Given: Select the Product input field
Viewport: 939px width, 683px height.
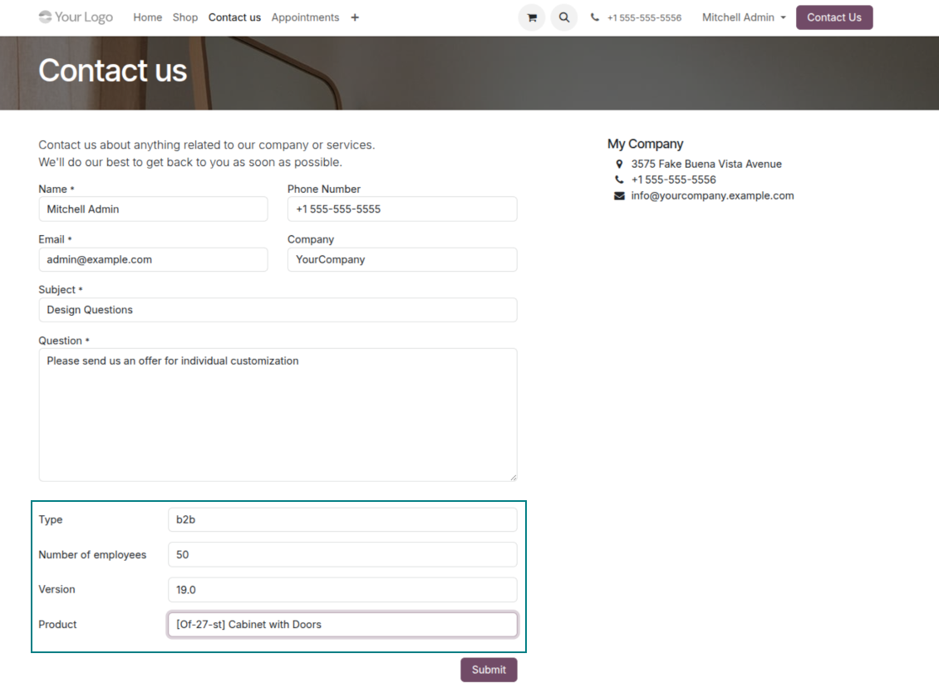Looking at the screenshot, I should click(342, 625).
